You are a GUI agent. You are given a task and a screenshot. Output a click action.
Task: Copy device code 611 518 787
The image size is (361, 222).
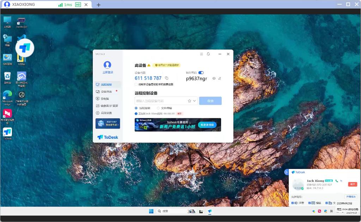click(167, 78)
